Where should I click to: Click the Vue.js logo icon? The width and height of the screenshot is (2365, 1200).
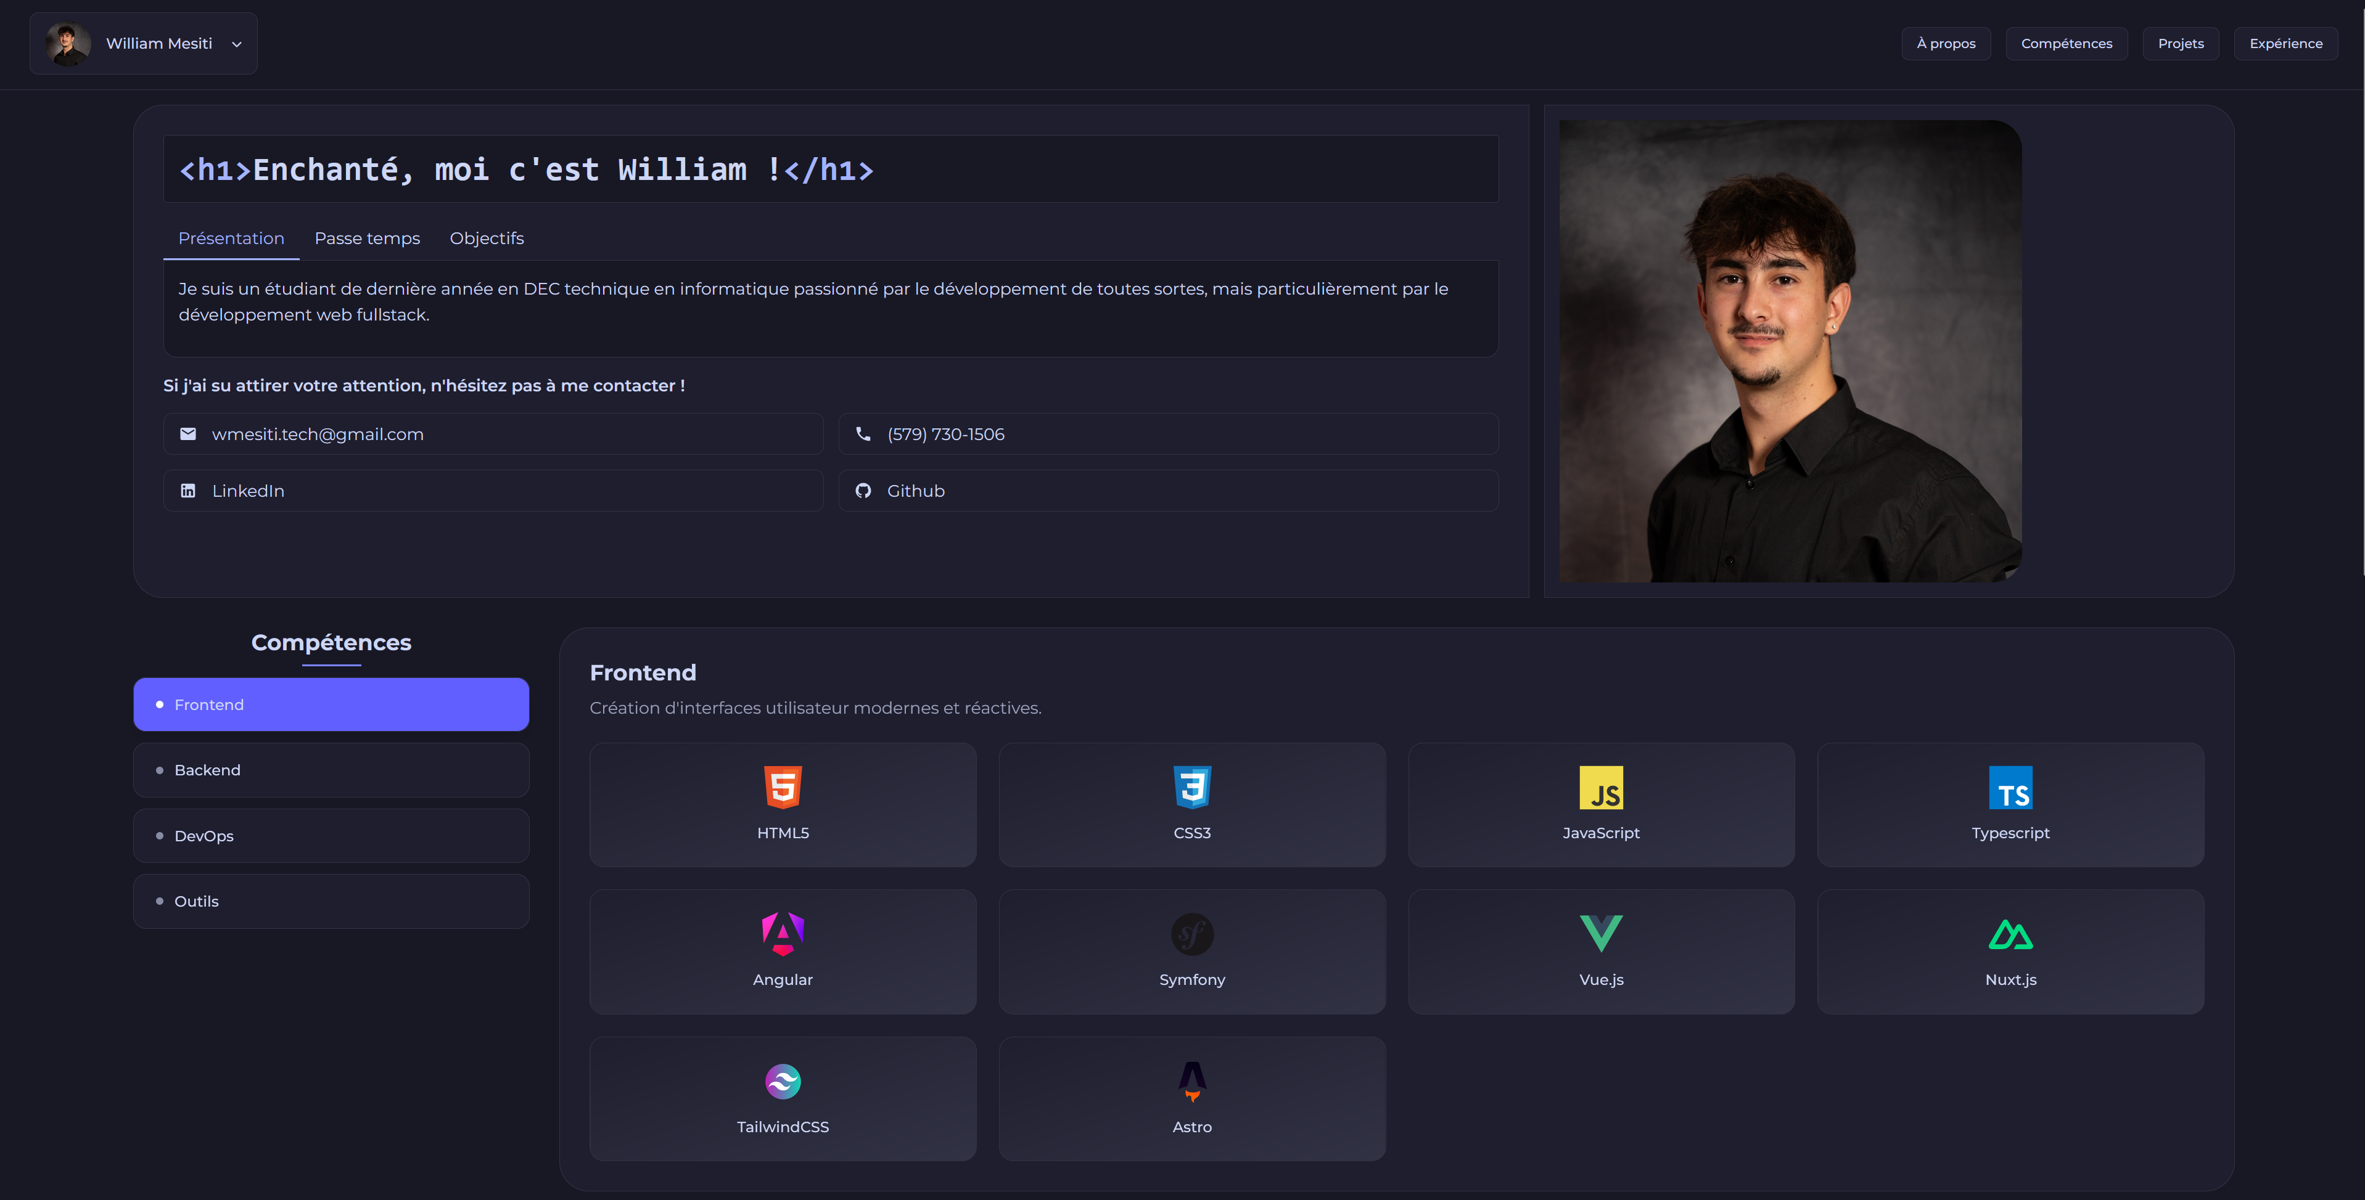(x=1600, y=934)
